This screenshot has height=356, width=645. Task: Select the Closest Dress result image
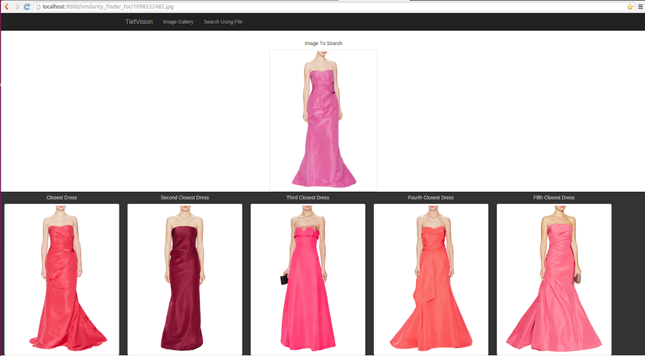click(x=62, y=279)
